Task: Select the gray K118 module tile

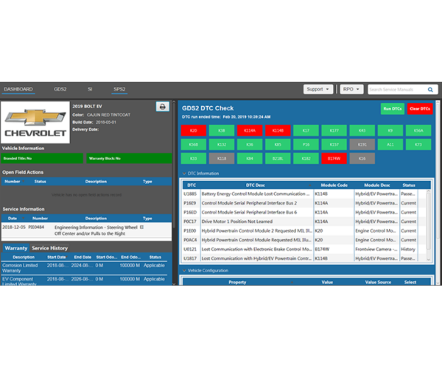Action: tap(222, 158)
